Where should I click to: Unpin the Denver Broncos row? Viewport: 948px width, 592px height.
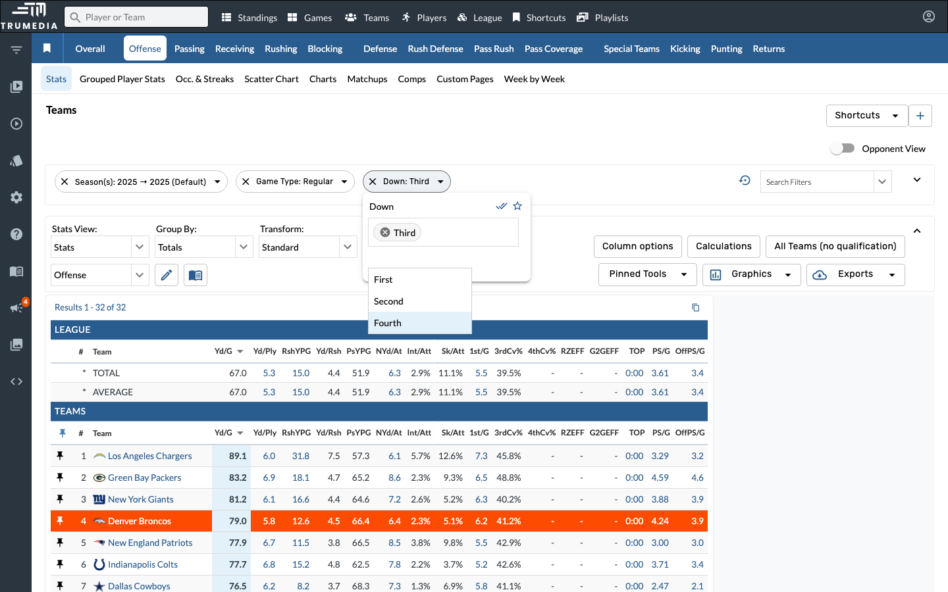(x=60, y=521)
